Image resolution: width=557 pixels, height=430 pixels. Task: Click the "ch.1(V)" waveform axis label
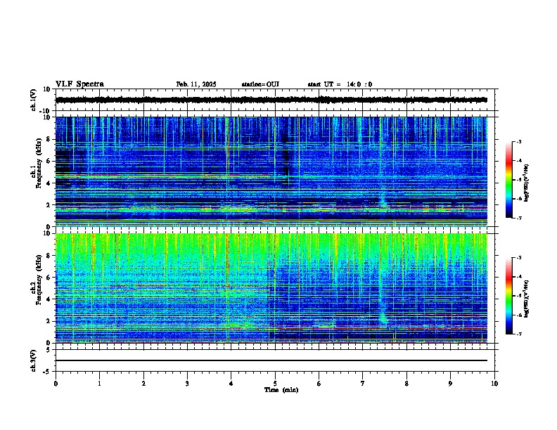click(34, 100)
